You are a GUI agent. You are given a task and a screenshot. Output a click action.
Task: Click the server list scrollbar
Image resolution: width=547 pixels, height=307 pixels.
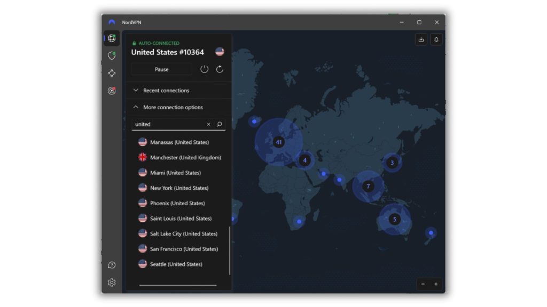pos(230,251)
